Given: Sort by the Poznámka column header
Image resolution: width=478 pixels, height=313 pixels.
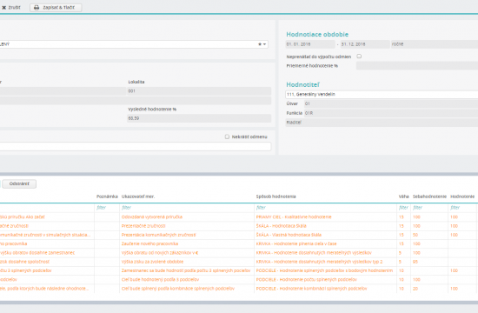Looking at the screenshot, I should coord(107,196).
